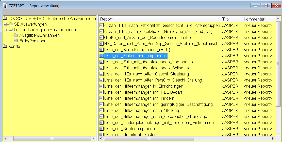Click the Typ column header
The height and width of the screenshot is (142, 282).
tap(231, 19)
